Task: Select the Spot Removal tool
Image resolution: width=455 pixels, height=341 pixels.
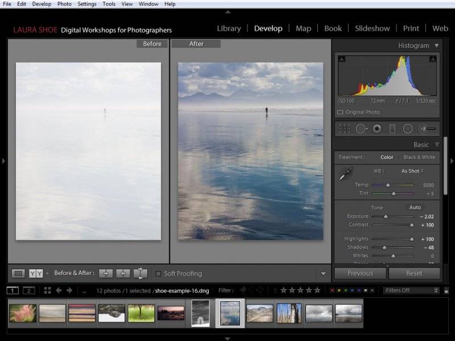Action: click(x=361, y=129)
